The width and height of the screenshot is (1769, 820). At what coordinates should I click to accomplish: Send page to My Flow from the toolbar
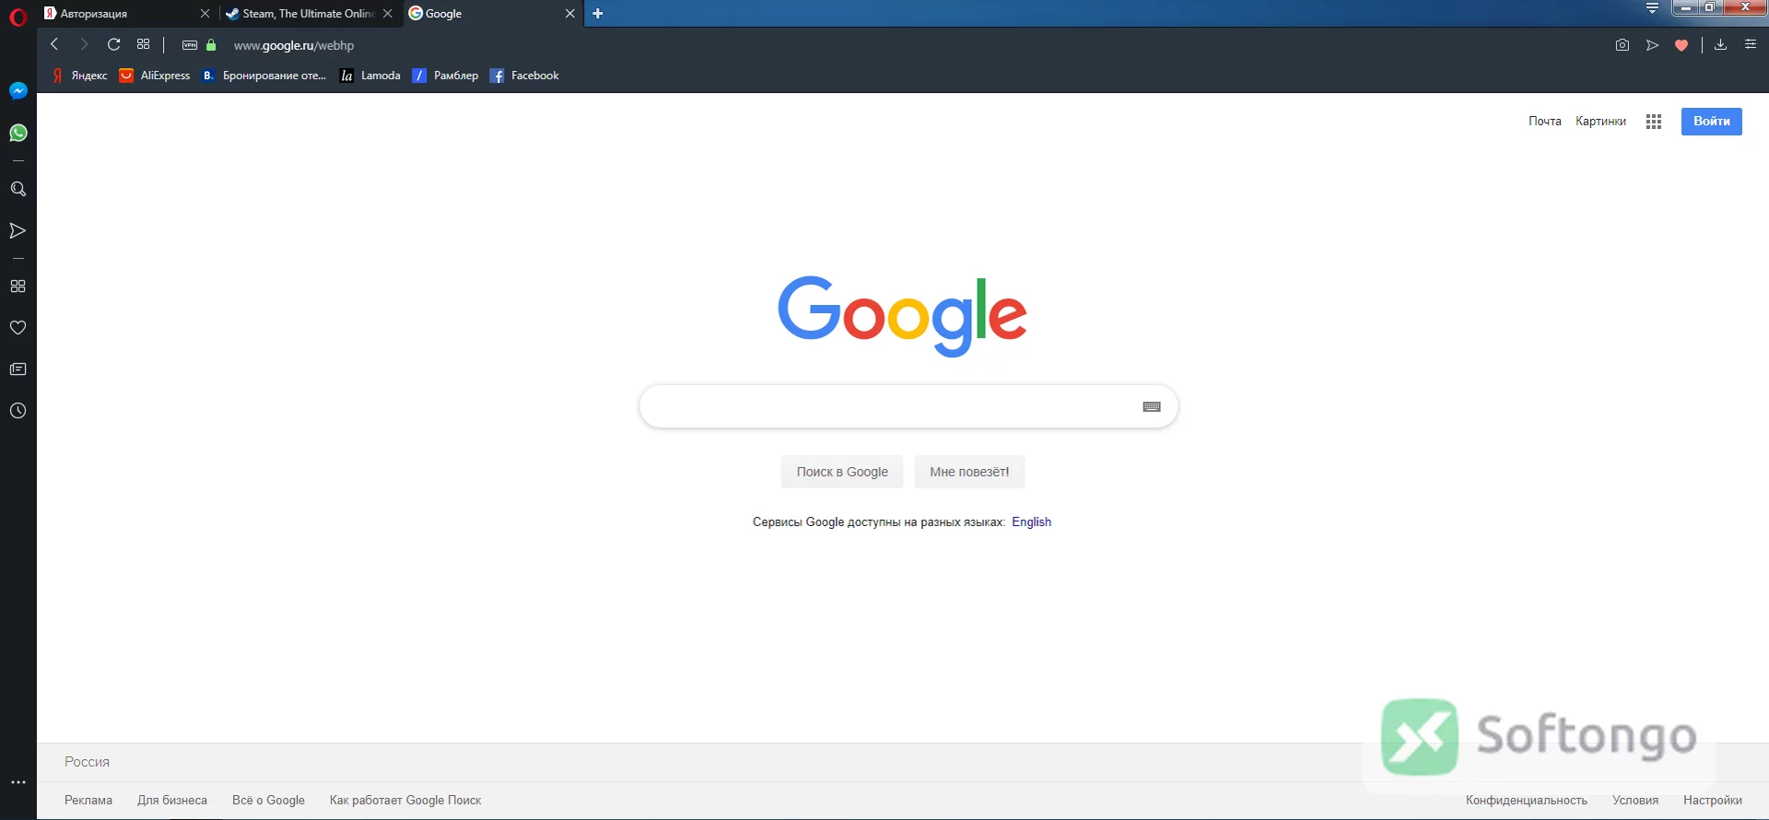1652,44
